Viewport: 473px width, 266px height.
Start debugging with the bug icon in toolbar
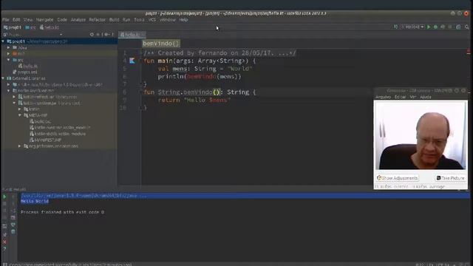[435, 27]
